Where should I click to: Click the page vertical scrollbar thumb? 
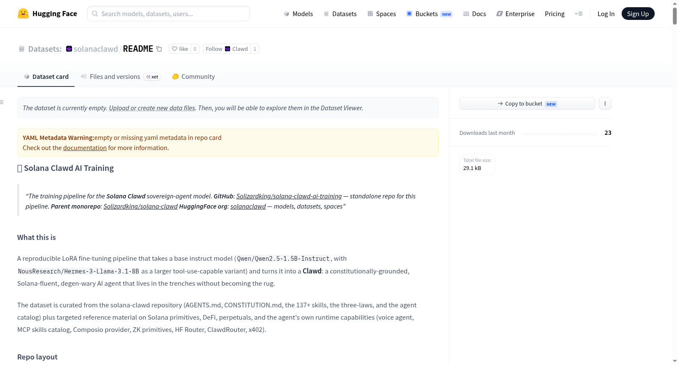click(x=675, y=16)
